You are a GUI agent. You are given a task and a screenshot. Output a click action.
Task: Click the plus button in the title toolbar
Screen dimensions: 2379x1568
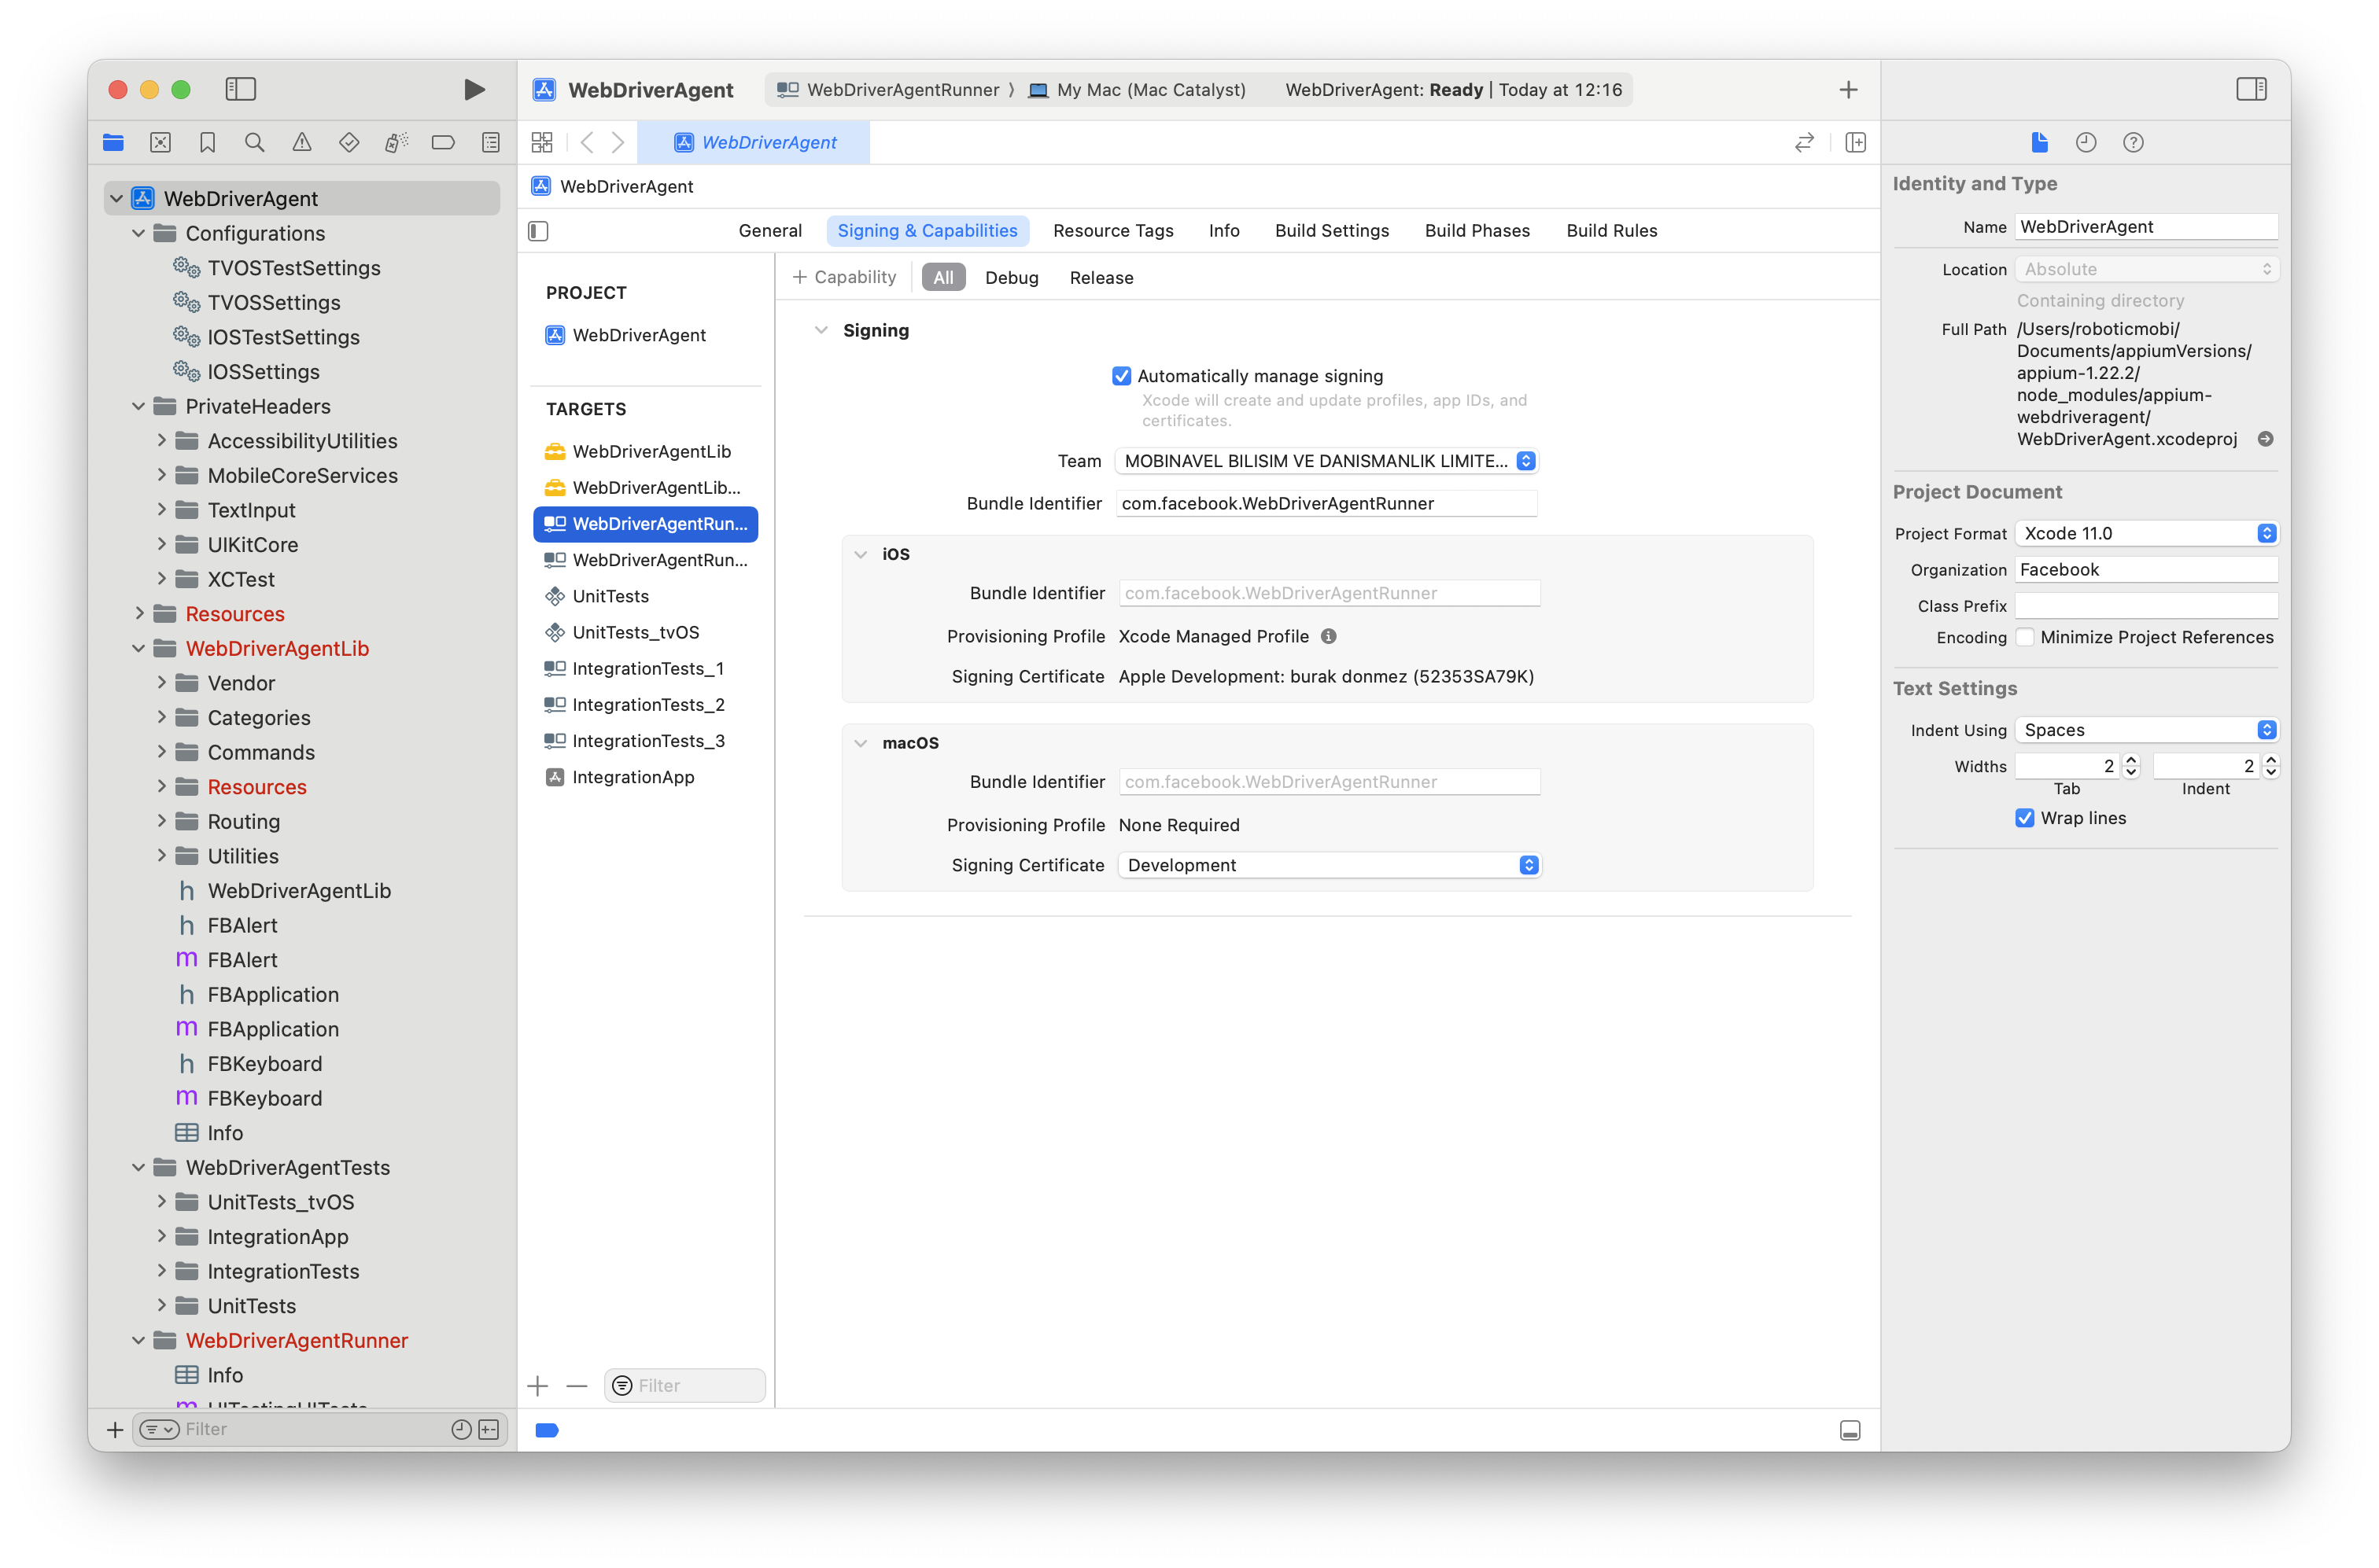pos(1848,90)
